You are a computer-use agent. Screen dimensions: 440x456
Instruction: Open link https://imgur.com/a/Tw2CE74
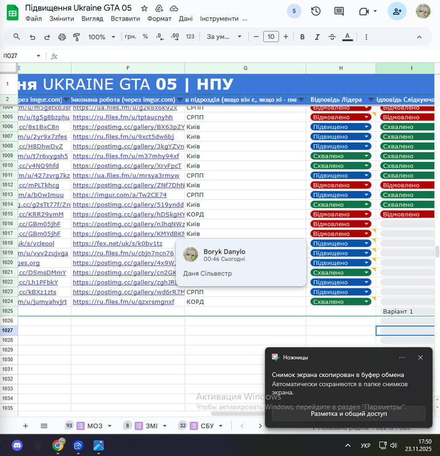[x=120, y=195]
